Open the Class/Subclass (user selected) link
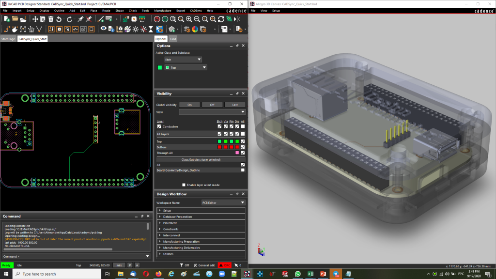Viewport: 496px width, 279px height. point(201,159)
